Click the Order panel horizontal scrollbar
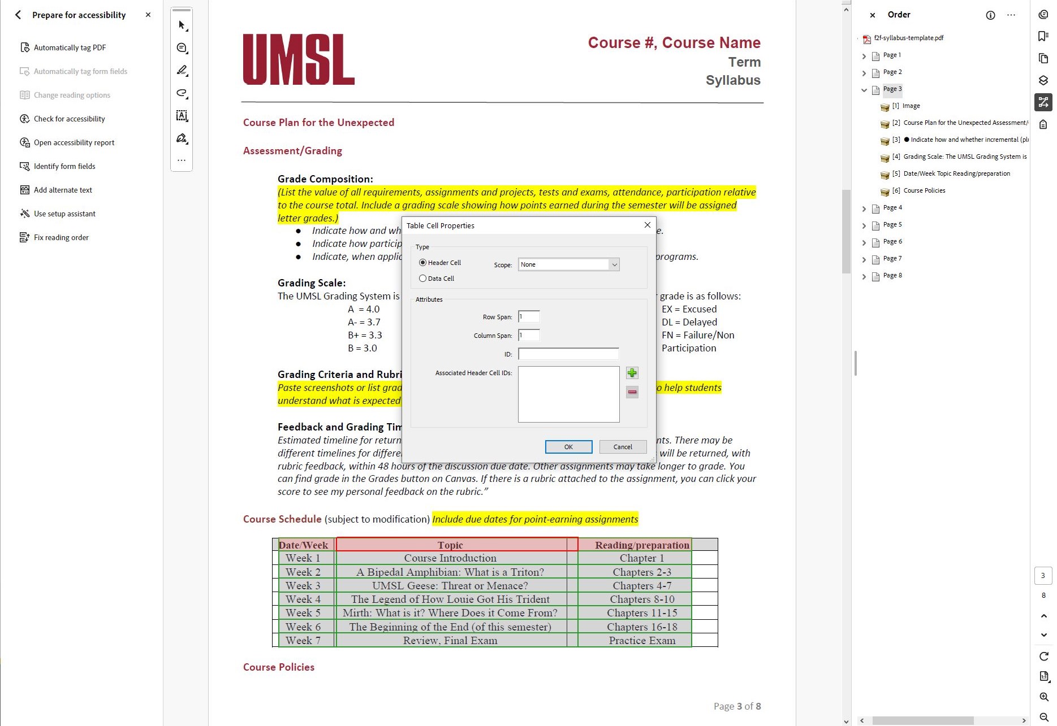1057x726 pixels. [922, 721]
